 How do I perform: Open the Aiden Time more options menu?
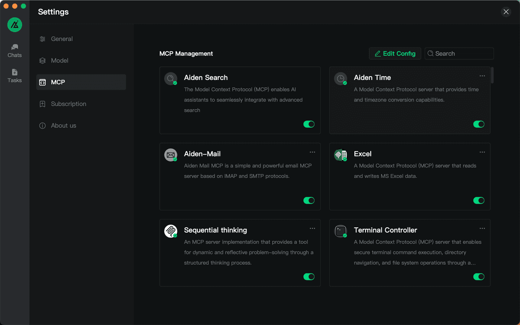coord(482,76)
